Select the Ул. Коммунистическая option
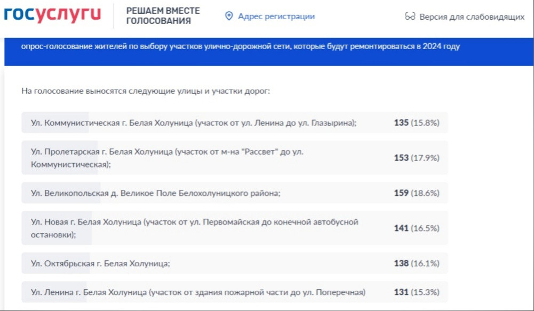 [x=193, y=123]
